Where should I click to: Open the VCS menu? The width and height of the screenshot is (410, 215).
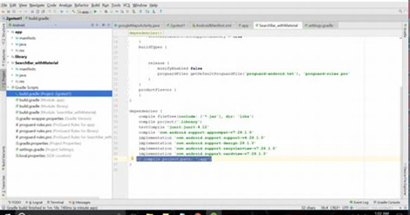click(x=126, y=5)
